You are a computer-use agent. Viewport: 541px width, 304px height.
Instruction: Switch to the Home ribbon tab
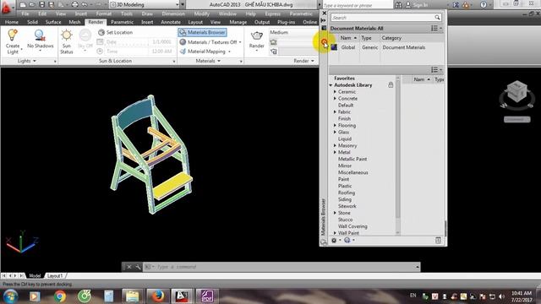click(x=11, y=22)
